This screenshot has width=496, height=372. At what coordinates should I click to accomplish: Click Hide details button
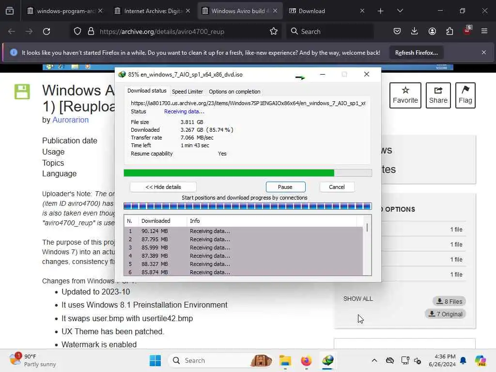[163, 187]
